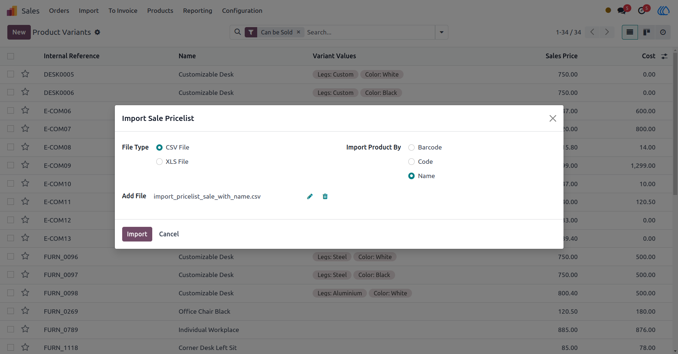Go to the previous page chevron
Image resolution: width=678 pixels, height=354 pixels.
point(592,32)
